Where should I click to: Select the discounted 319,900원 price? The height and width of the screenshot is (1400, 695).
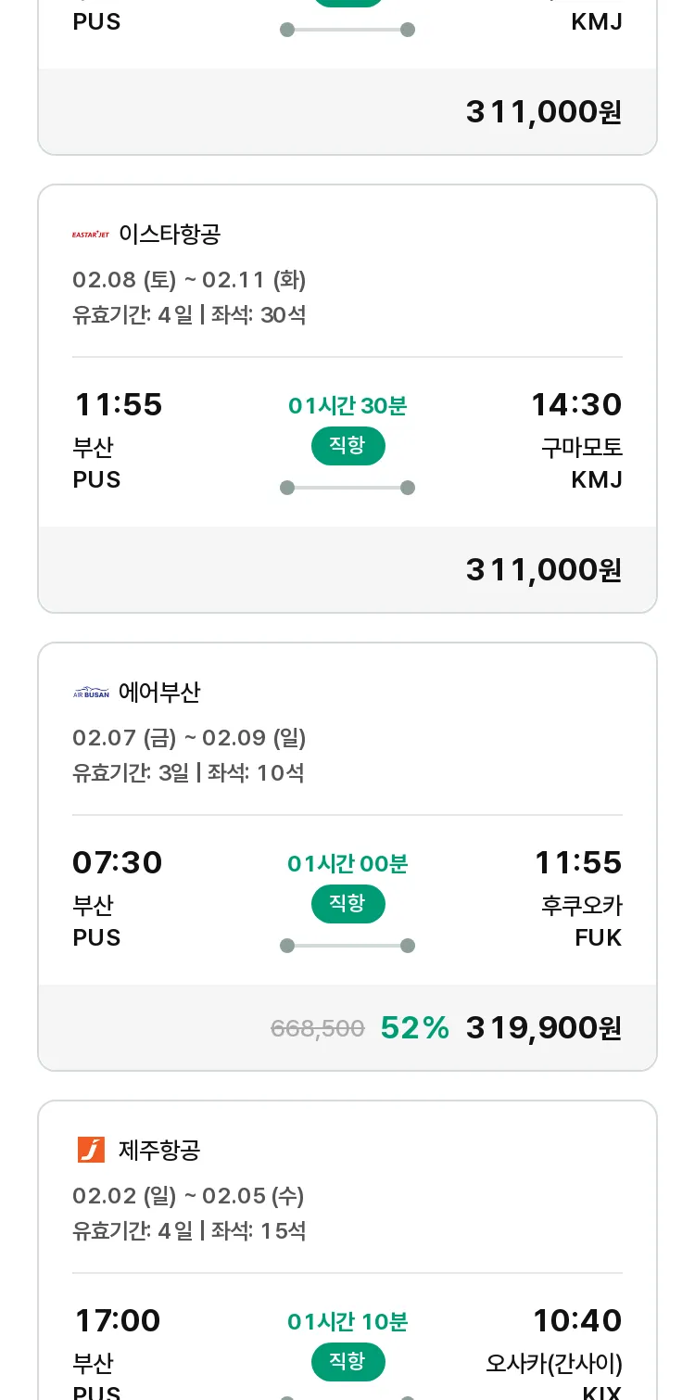(544, 1027)
